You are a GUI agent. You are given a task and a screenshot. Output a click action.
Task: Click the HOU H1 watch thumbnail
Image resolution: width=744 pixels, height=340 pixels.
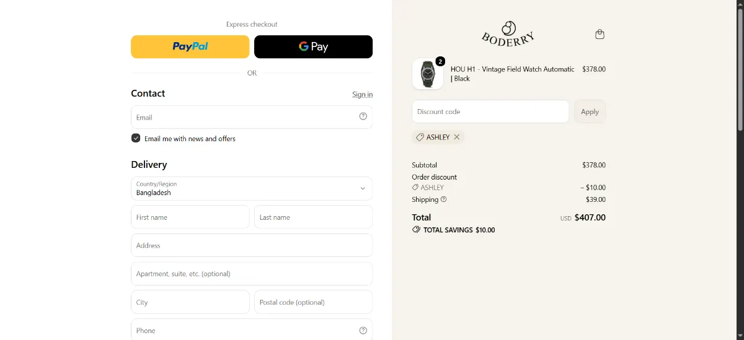(428, 74)
